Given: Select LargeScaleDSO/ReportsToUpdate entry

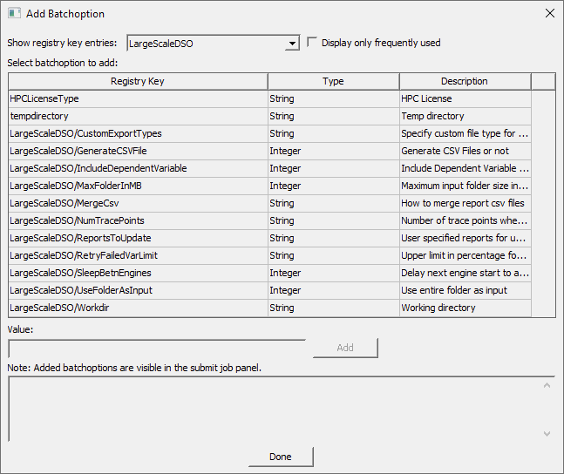Looking at the screenshot, I should pos(138,238).
